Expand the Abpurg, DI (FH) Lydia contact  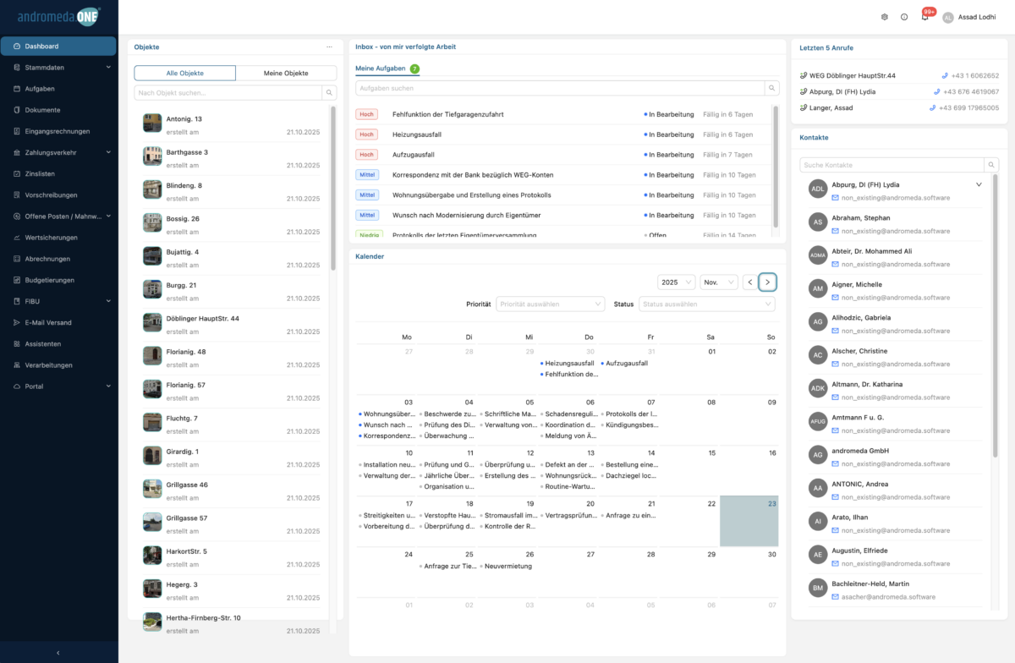[979, 184]
